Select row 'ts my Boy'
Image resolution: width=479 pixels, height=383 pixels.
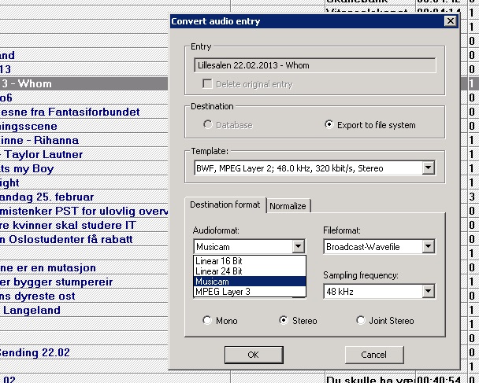[x=84, y=168]
